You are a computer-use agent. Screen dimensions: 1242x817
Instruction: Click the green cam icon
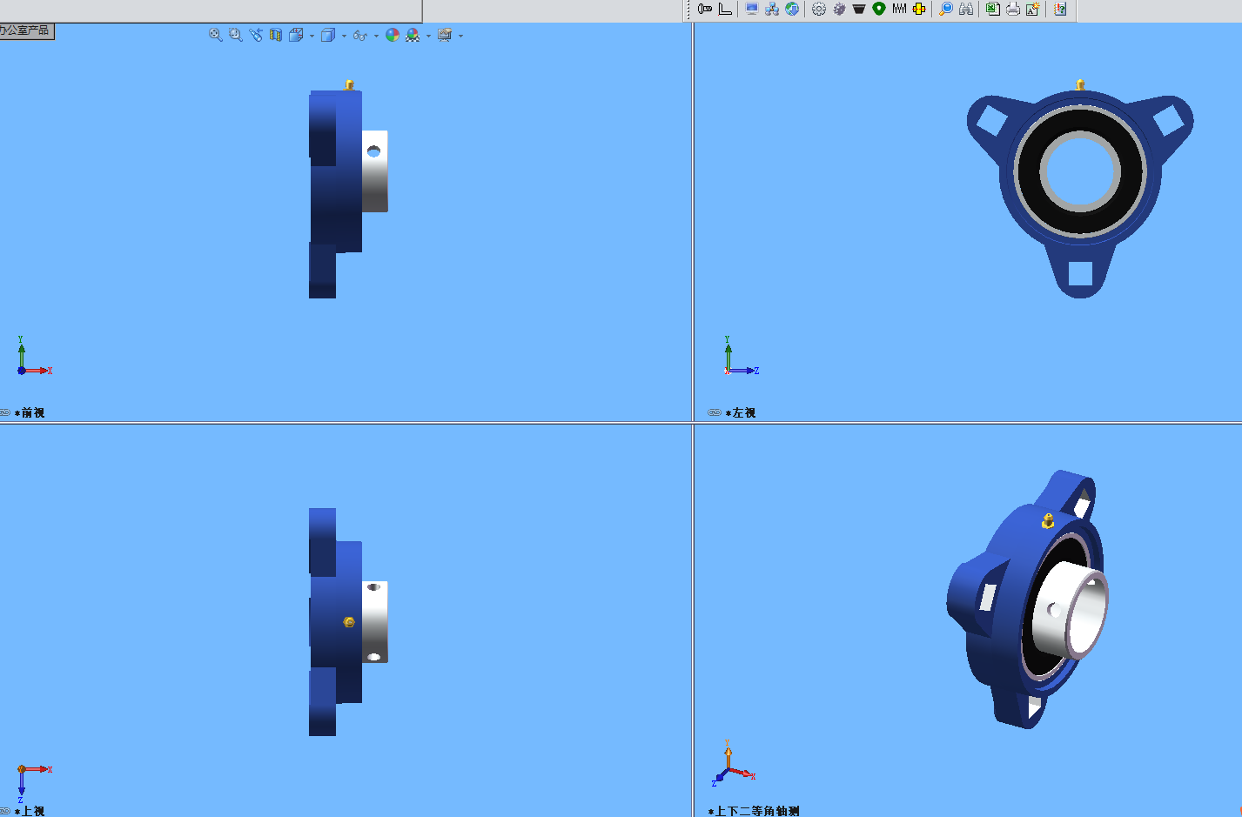click(879, 9)
